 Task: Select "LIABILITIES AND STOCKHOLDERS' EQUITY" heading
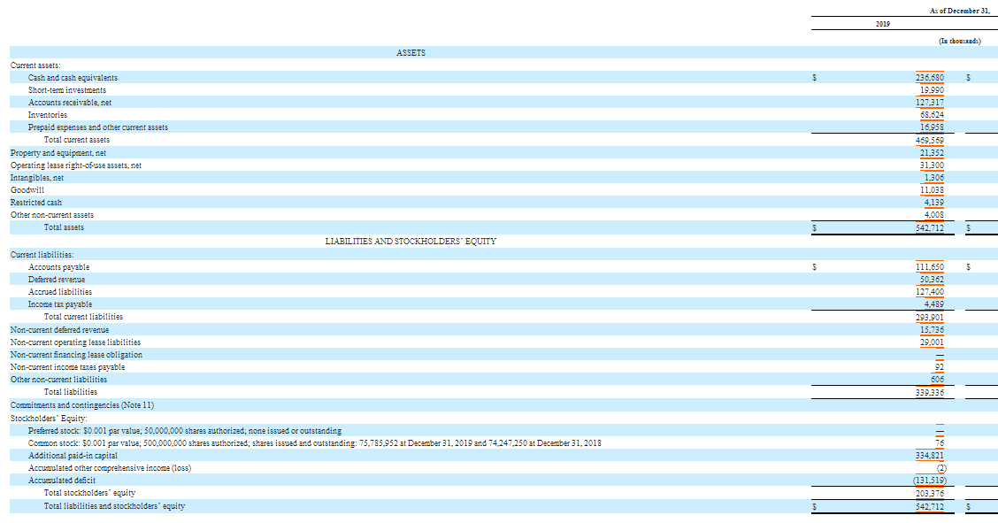pyautogui.click(x=411, y=242)
